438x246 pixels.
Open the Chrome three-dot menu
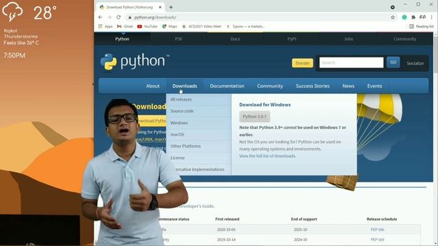pos(432,17)
